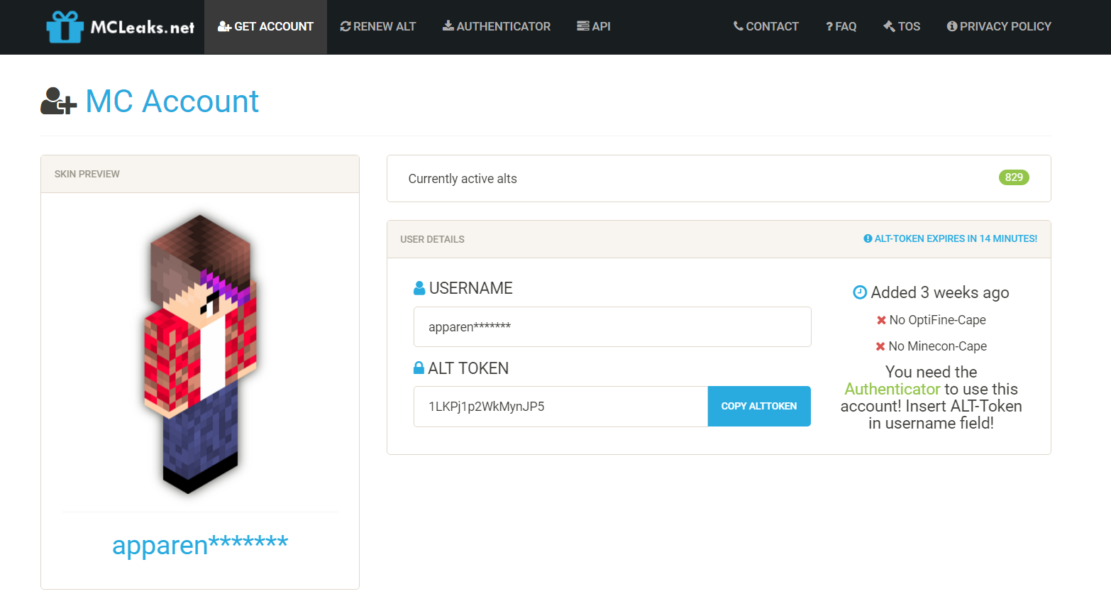Open the TOS page
This screenshot has height=611, width=1111.
click(902, 27)
